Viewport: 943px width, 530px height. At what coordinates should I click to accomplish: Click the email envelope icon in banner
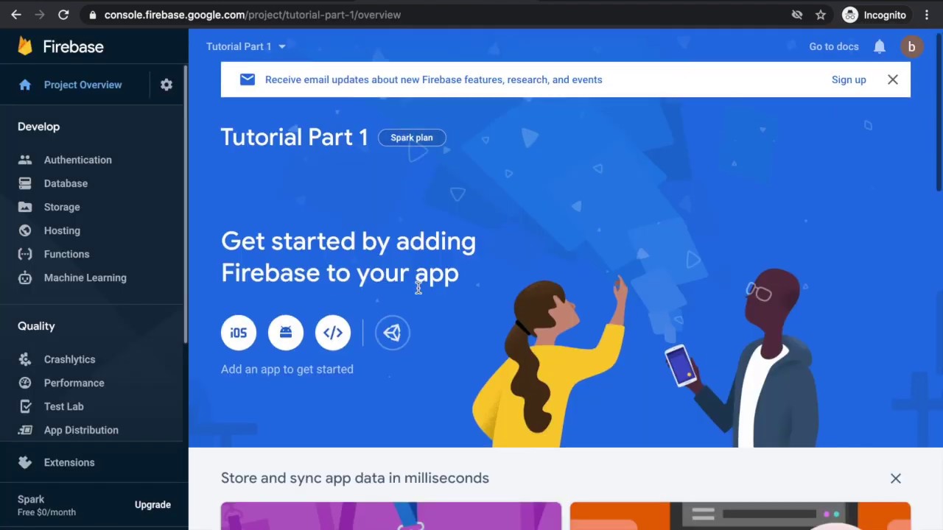pos(248,79)
